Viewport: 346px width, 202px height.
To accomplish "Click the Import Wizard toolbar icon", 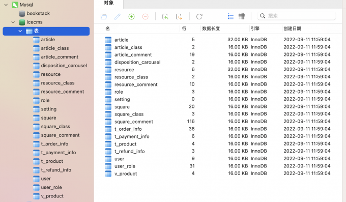I will (165, 17).
